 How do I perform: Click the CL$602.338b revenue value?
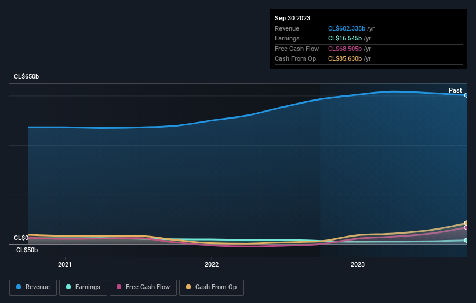point(346,28)
